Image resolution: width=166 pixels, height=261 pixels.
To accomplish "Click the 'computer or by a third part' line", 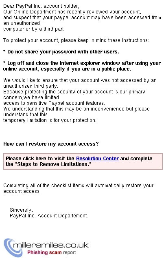I will 34,29.
